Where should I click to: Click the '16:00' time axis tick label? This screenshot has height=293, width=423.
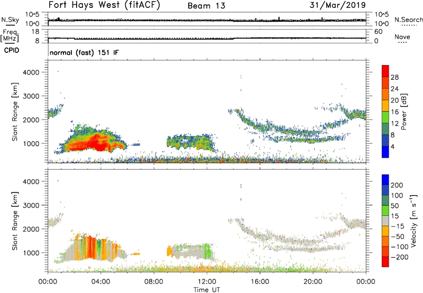[x=260, y=282]
